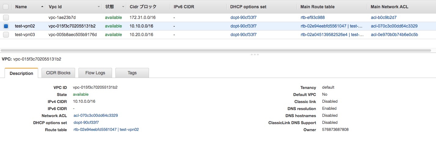Check the box for vpc-1ae23b7d row

[6, 17]
